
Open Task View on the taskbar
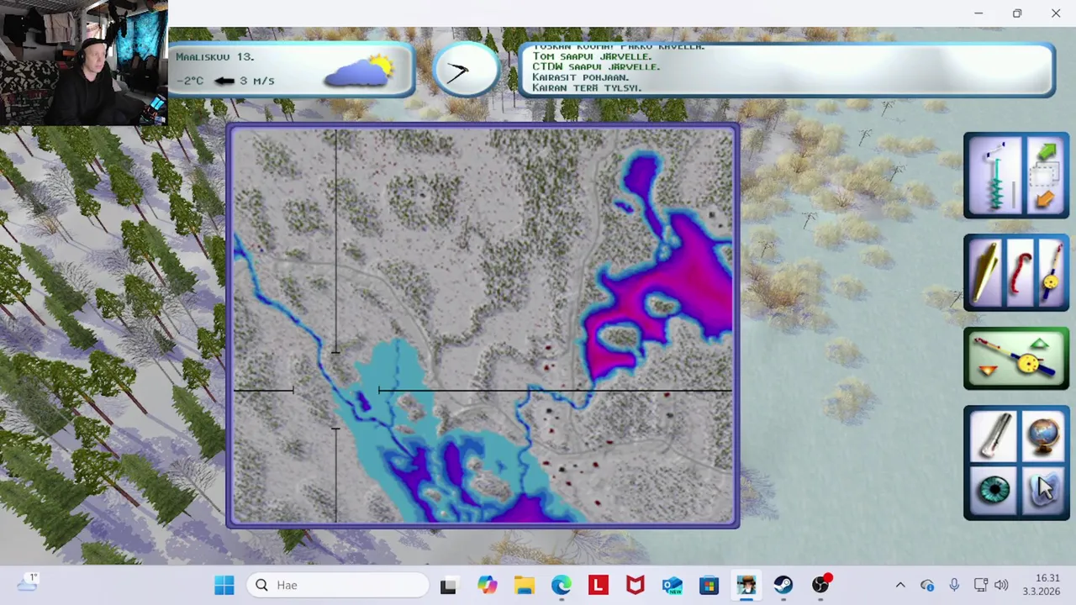click(448, 585)
